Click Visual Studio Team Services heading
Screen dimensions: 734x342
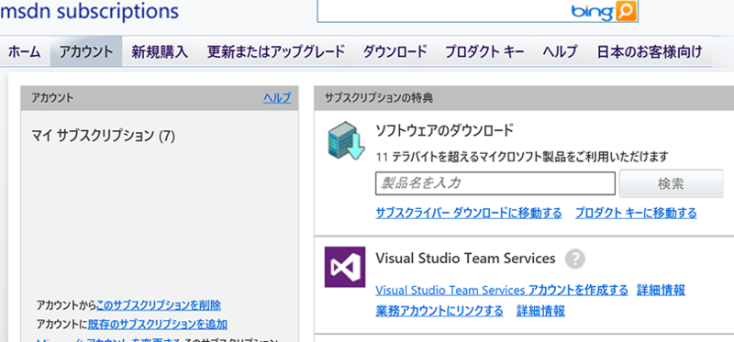(466, 259)
